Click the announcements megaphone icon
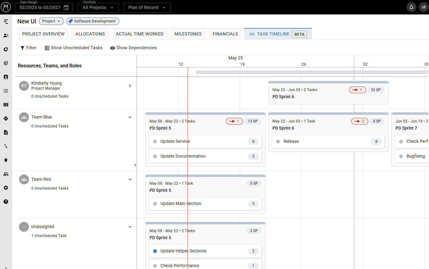The height and width of the screenshot is (269, 429). [x=424, y=7]
